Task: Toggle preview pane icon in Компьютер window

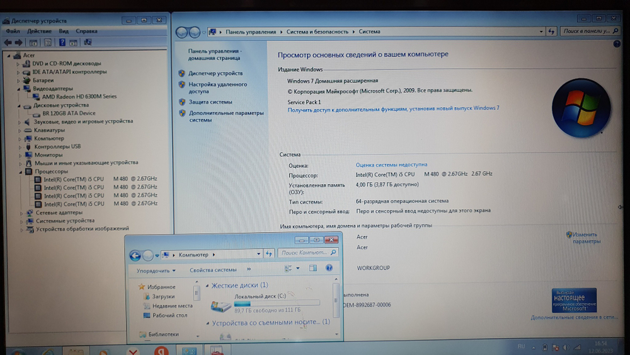Action: (313, 268)
